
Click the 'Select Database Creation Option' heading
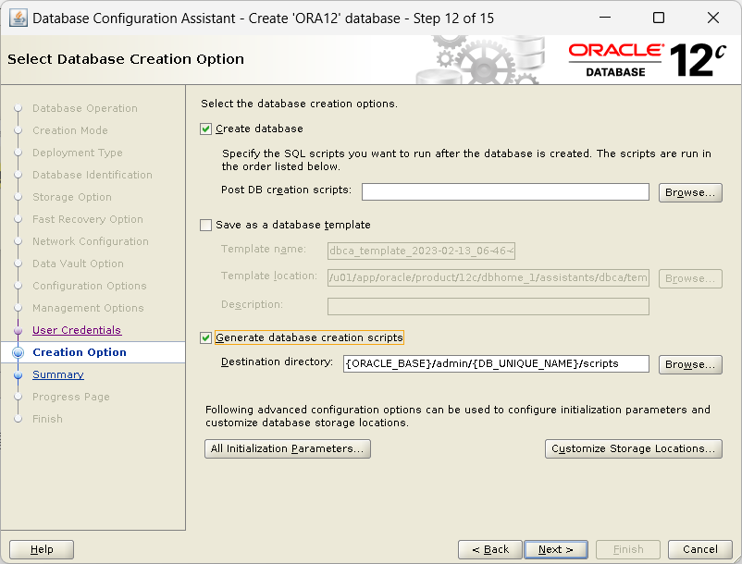[126, 59]
